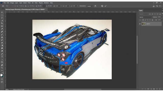Open the Search icon at top right
Viewport: 163px width, 92px height.
157,6
